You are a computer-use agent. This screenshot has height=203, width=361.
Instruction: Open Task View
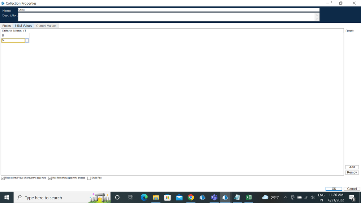131,198
